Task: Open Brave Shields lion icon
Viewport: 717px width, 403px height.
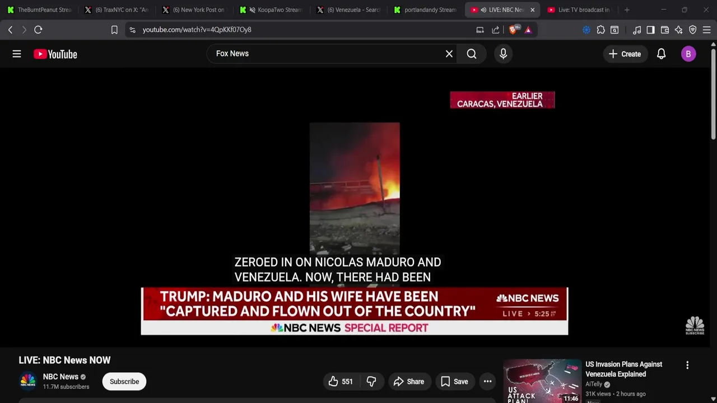Action: 513,30
